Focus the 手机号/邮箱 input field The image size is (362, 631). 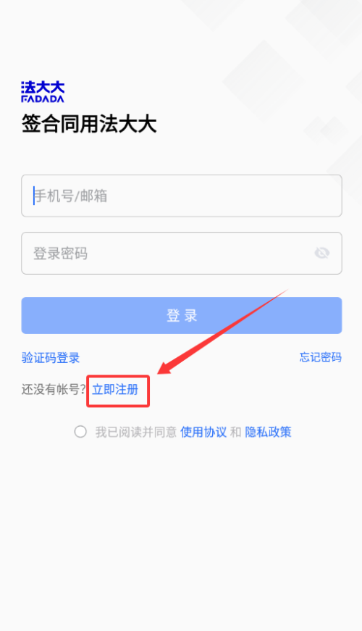pos(182,196)
